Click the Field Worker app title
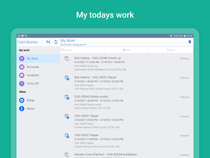Image resolution: width=210 pixels, height=158 pixels. [x=27, y=42]
